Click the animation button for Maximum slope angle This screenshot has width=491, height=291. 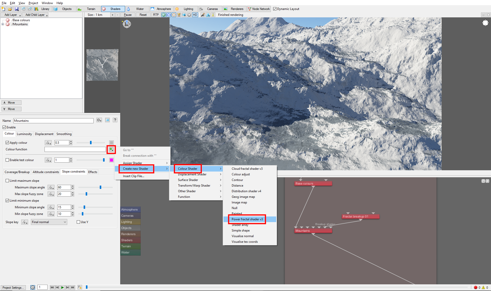click(x=51, y=187)
